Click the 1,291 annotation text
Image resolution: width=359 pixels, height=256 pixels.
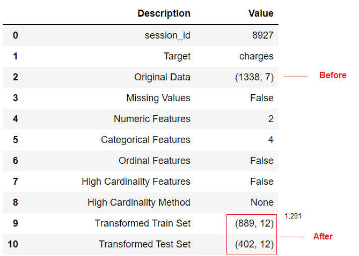tap(293, 216)
